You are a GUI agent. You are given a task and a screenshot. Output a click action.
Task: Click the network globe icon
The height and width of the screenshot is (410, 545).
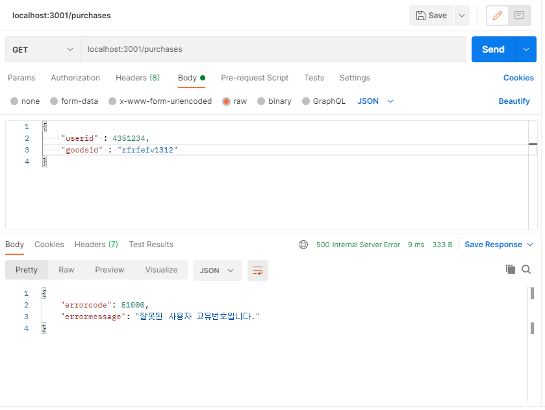click(303, 245)
